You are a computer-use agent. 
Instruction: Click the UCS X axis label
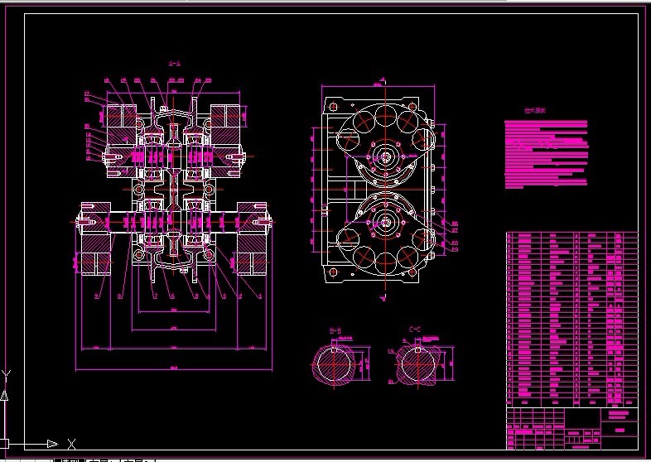[x=71, y=444]
